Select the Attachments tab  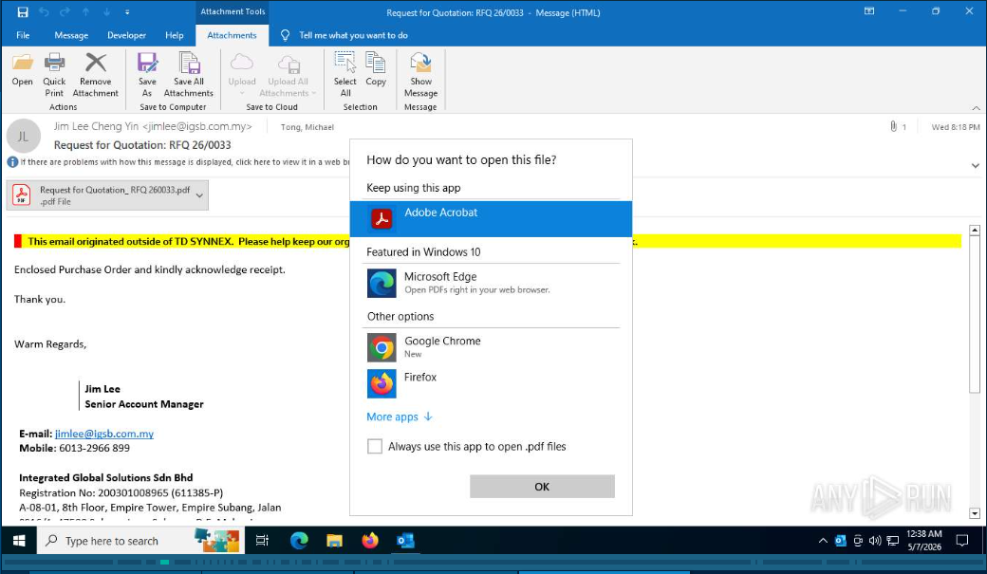coord(232,35)
